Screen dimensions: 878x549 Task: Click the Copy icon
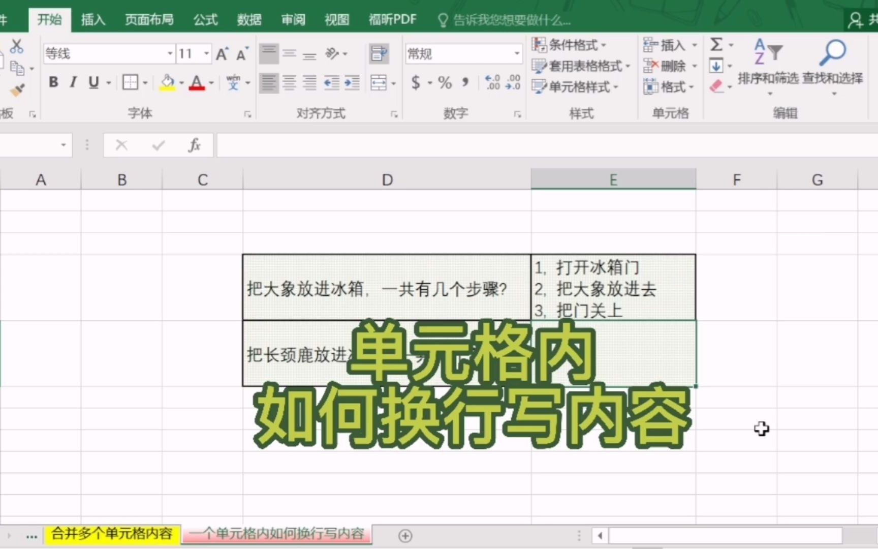coord(17,68)
